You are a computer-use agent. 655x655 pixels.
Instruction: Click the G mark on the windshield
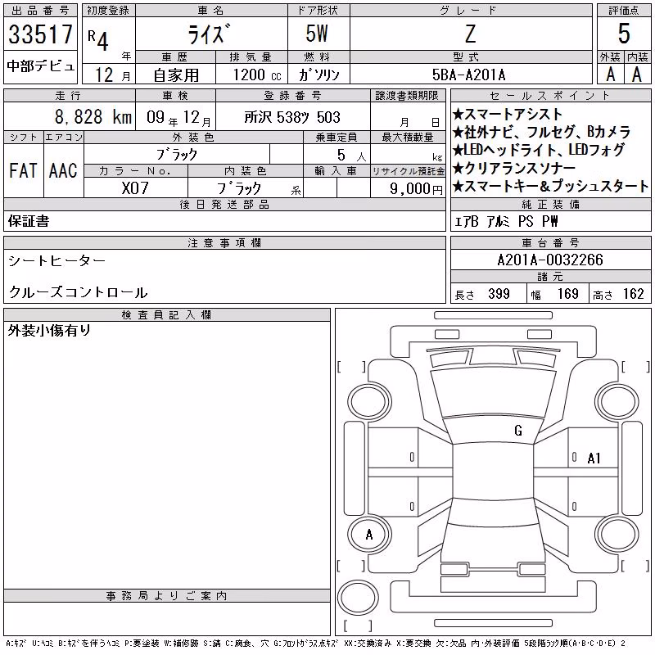518,431
